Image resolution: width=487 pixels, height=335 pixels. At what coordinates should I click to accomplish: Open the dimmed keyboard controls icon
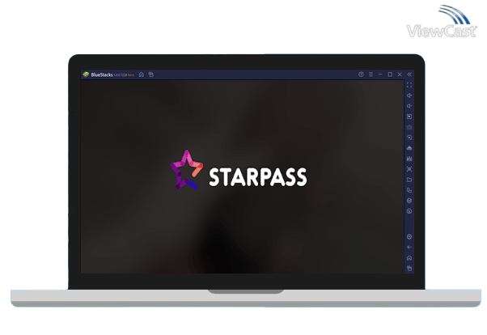pyautogui.click(x=409, y=127)
